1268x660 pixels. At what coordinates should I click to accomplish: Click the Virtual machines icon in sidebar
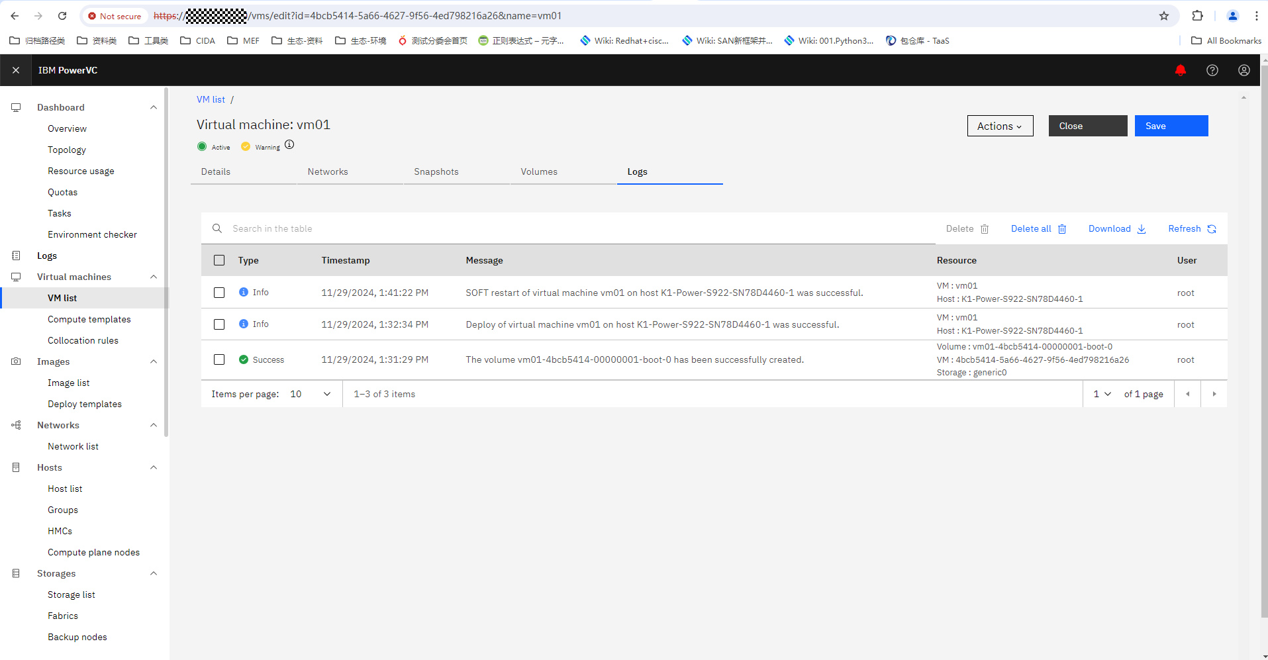(x=16, y=277)
